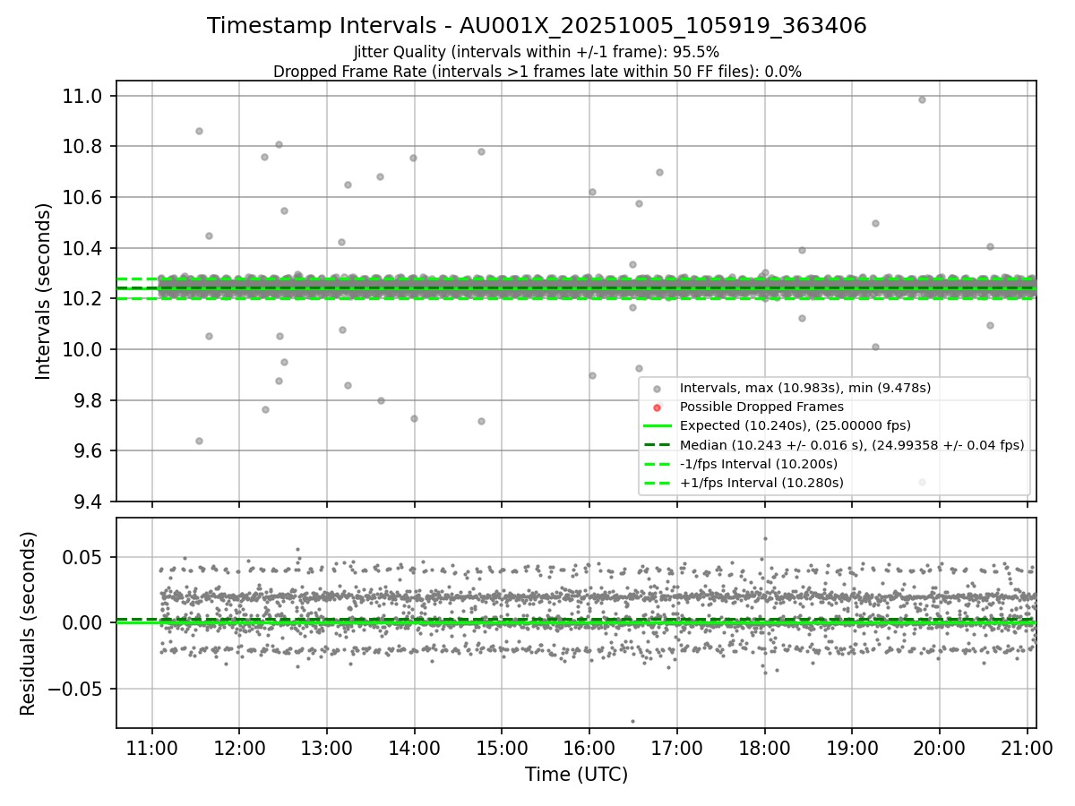Select the Jitter Quality 95.5% subtitle line
1075x806 pixels.
tap(537, 52)
